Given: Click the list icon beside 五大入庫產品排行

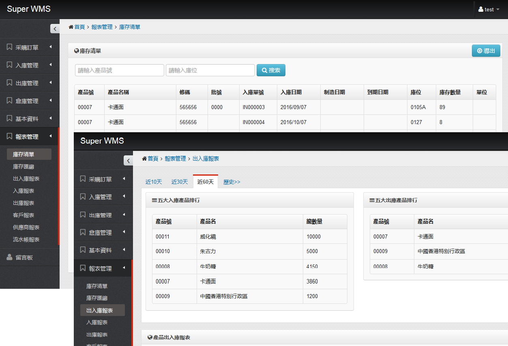Looking at the screenshot, I should pyautogui.click(x=154, y=200).
